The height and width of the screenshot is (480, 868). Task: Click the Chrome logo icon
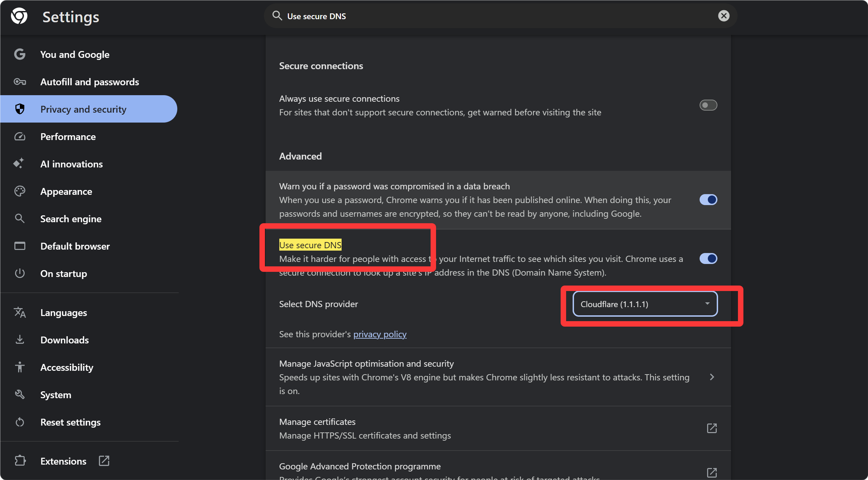coord(19,16)
